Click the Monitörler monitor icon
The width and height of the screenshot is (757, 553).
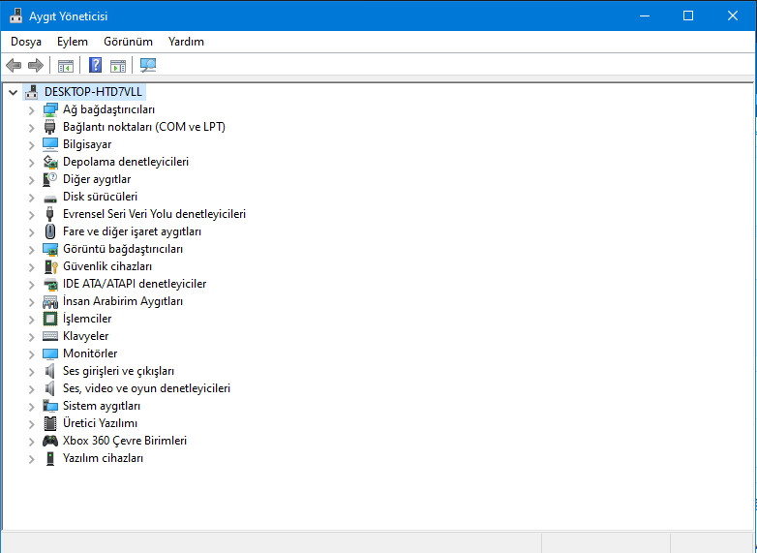pyautogui.click(x=50, y=354)
